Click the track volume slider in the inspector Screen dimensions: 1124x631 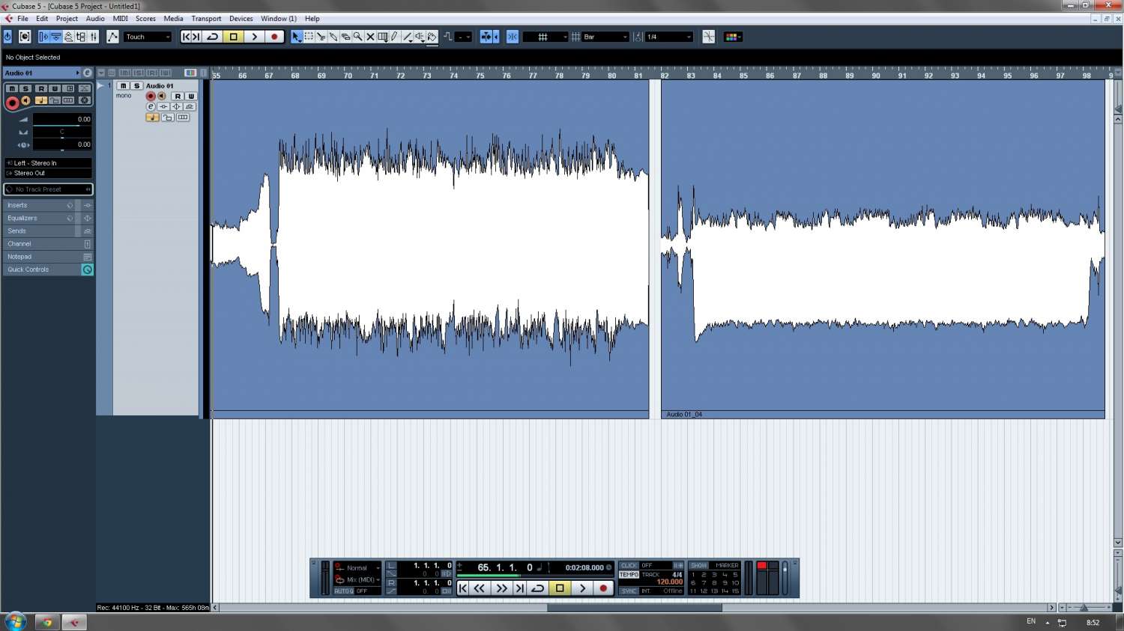pyautogui.click(x=61, y=120)
